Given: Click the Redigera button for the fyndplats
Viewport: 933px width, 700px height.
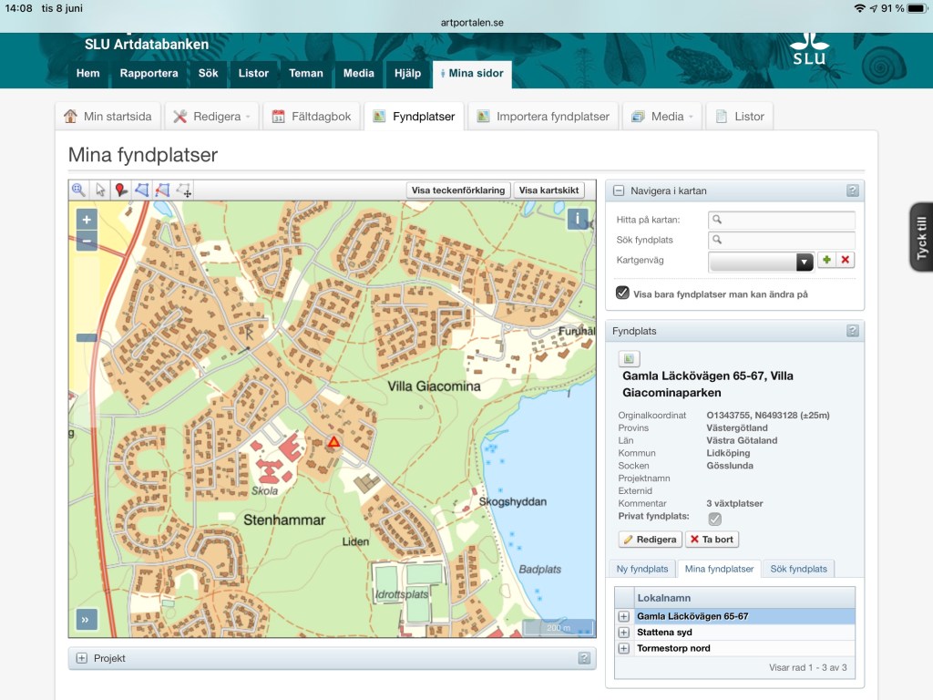Looking at the screenshot, I should [651, 540].
